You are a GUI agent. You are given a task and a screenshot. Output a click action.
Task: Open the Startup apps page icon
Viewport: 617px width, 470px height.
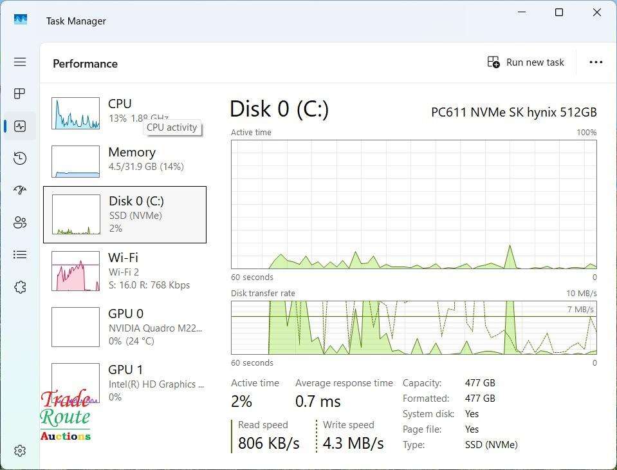20,191
